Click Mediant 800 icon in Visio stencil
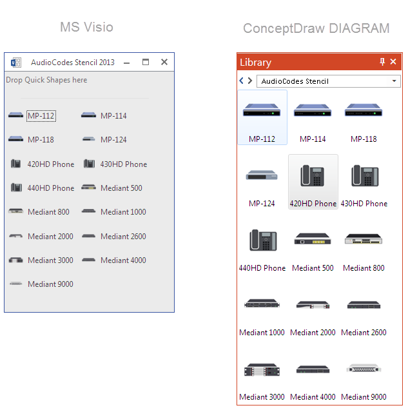Screen dimensions: 417x410 [x=15, y=211]
